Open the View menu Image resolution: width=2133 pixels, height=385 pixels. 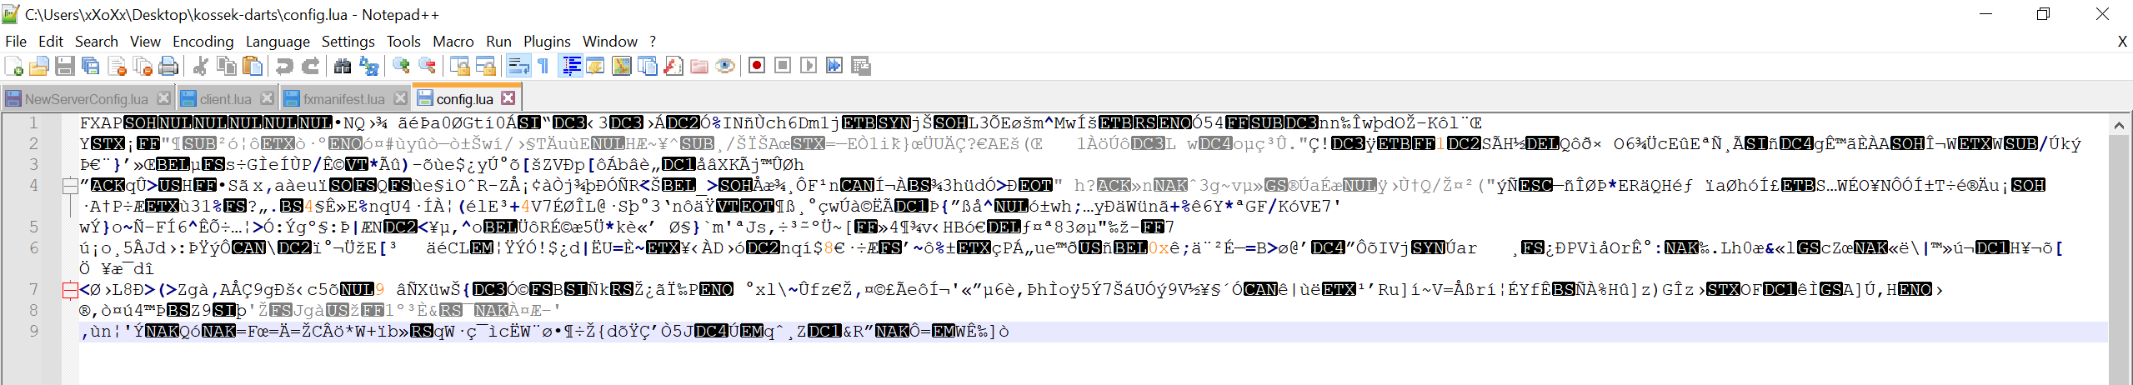point(145,41)
